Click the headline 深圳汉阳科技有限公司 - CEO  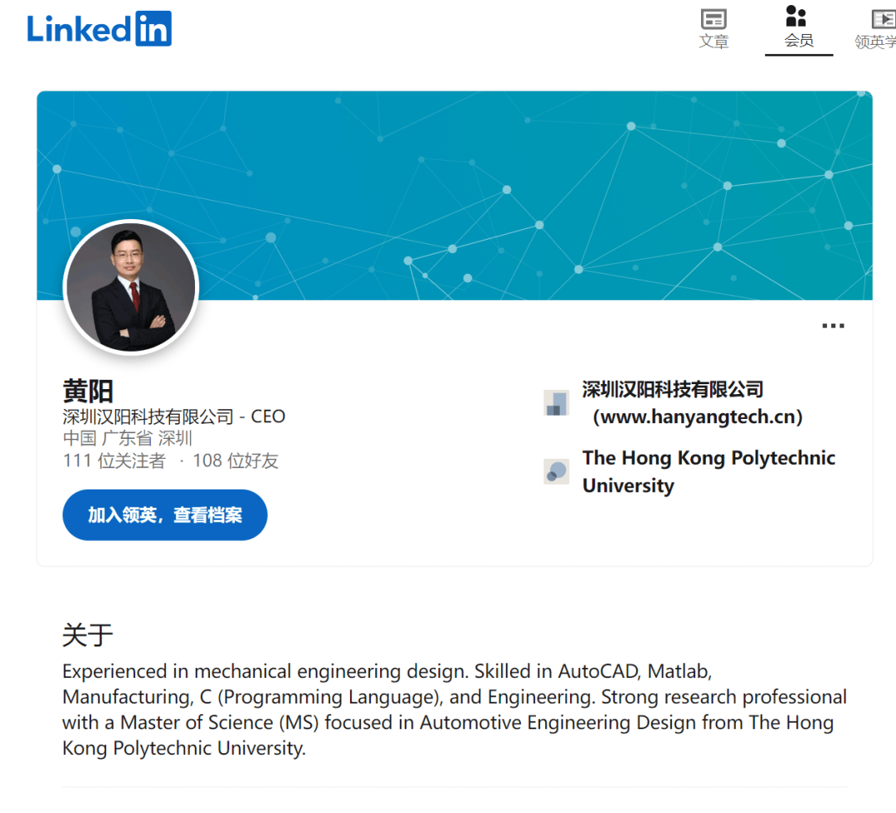click(173, 416)
